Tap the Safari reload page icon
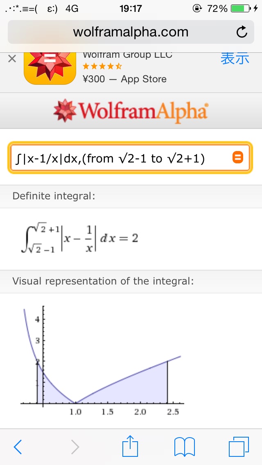Image resolution: width=262 pixels, height=465 pixels. pos(242,32)
